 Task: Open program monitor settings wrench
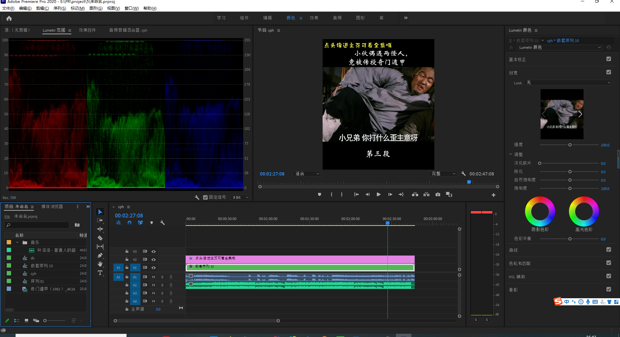pos(463,174)
